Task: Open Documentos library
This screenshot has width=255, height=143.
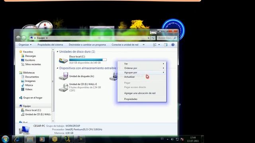Action: [32, 77]
